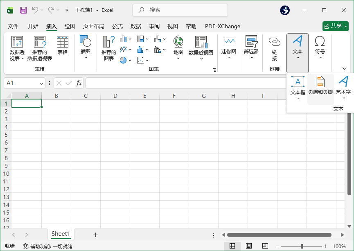Click the Save icon in title bar

pos(23,10)
